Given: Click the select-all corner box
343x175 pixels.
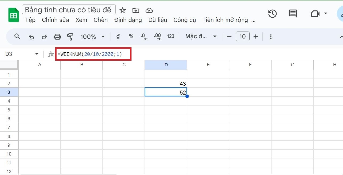Looking at the screenshot, I should [9, 65].
